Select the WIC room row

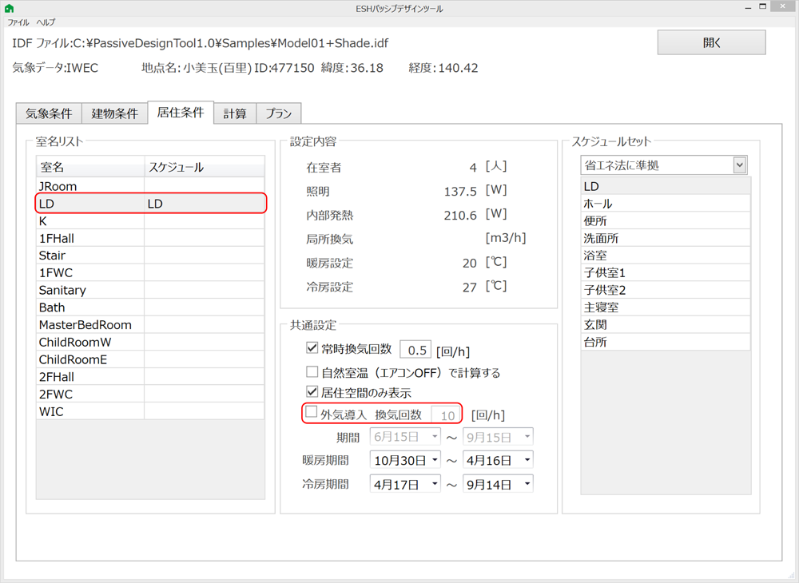(x=150, y=411)
